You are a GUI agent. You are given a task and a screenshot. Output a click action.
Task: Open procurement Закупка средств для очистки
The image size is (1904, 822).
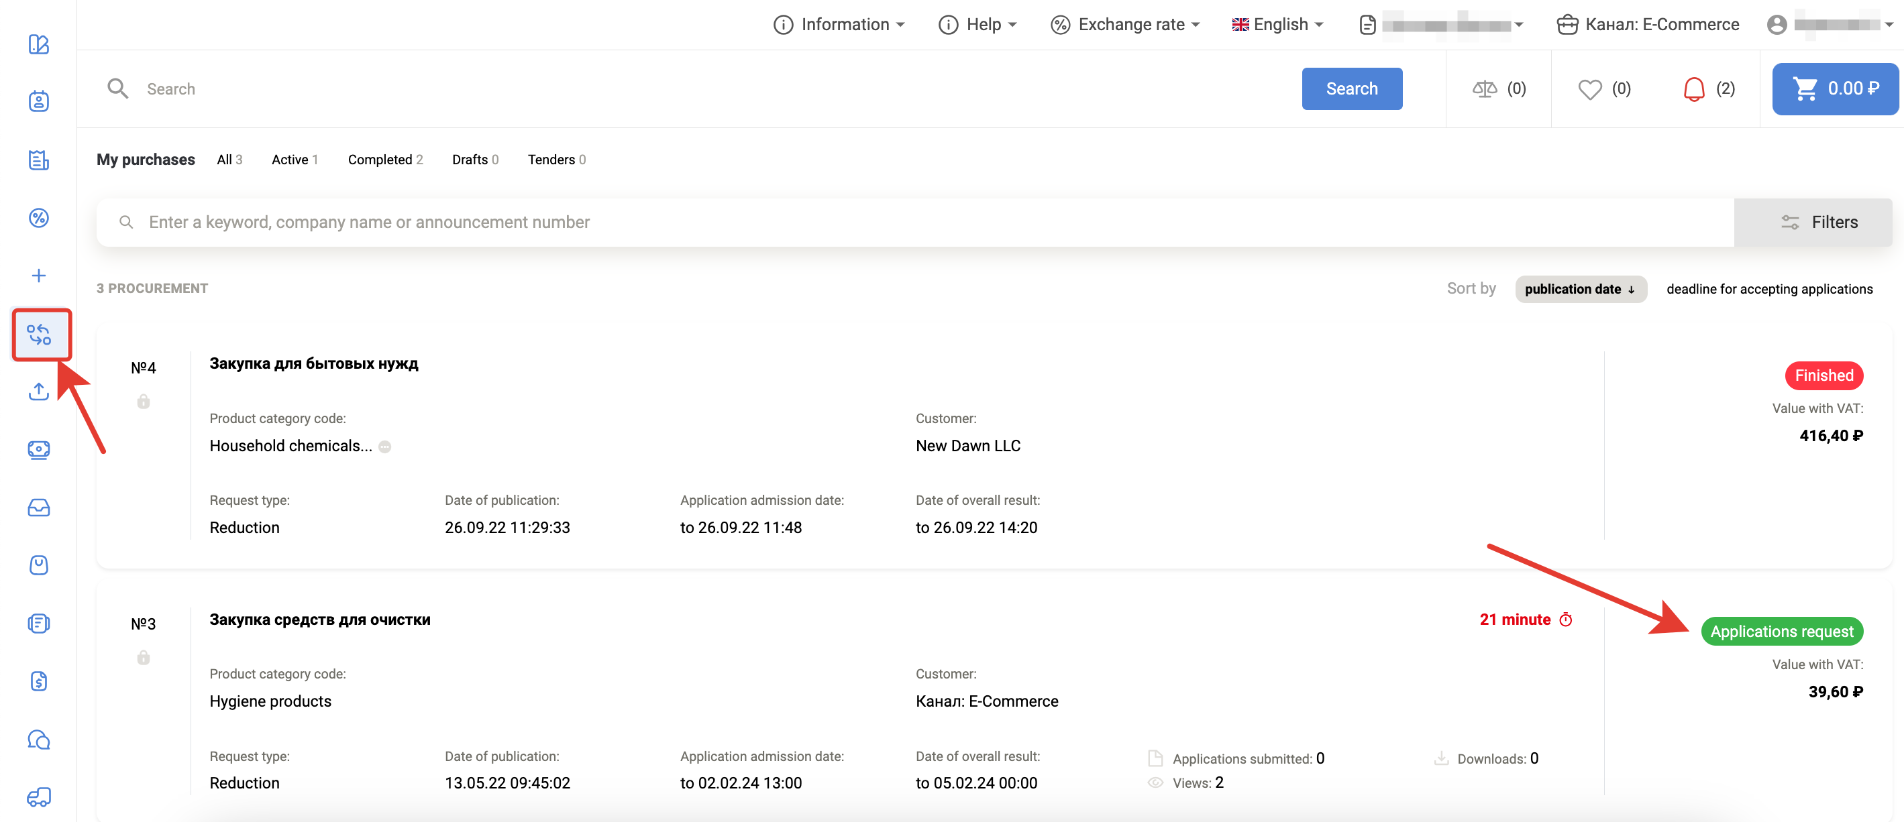[x=319, y=620]
